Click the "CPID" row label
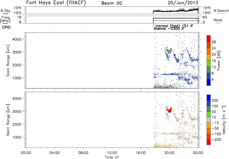 coord(6,27)
